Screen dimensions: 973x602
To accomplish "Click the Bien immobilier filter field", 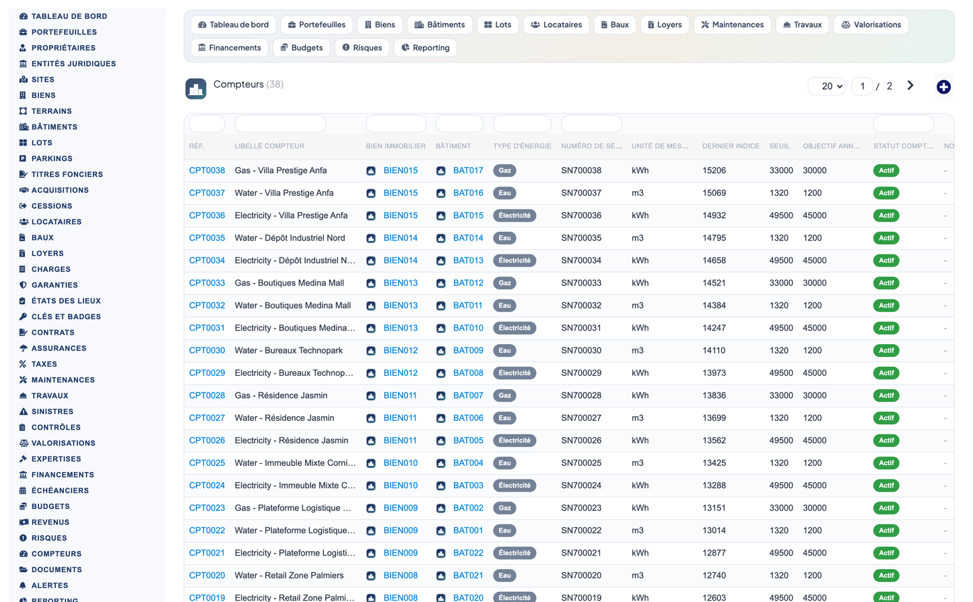I will pyautogui.click(x=396, y=124).
